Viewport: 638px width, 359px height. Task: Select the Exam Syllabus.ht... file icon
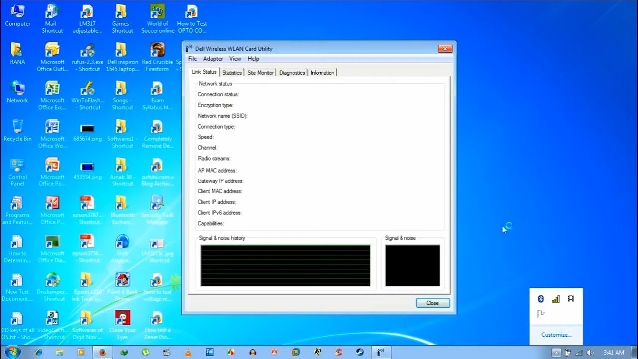coord(158,96)
